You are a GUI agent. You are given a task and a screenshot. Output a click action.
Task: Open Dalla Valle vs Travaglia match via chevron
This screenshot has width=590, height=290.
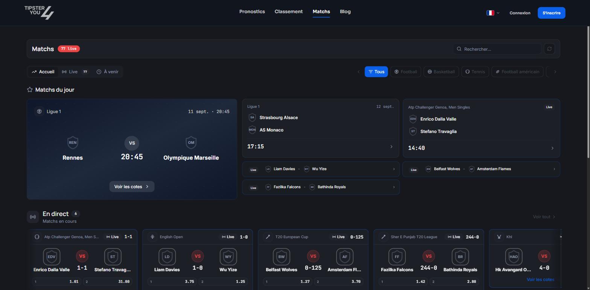(552, 148)
